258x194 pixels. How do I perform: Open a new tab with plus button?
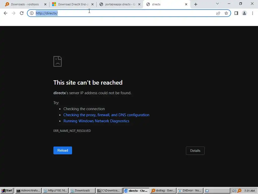pos(196,5)
